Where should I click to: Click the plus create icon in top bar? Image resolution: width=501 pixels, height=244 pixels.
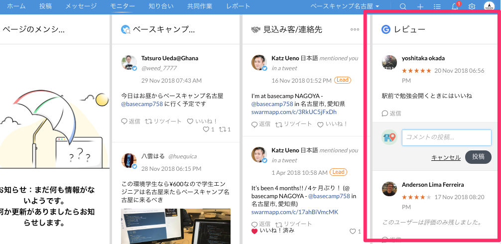tap(420, 6)
